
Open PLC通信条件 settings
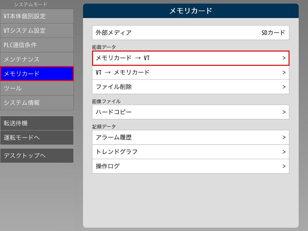click(x=37, y=45)
